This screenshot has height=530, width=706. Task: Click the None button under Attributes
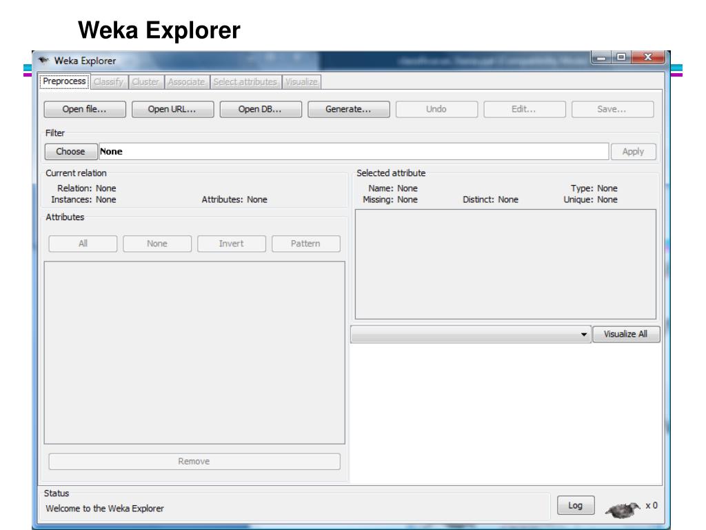(x=157, y=244)
